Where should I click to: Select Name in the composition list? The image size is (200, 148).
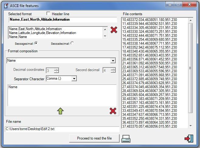click(13, 87)
